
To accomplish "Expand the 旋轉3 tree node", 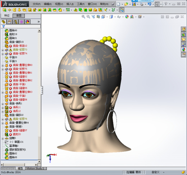I will (x=3, y=138).
